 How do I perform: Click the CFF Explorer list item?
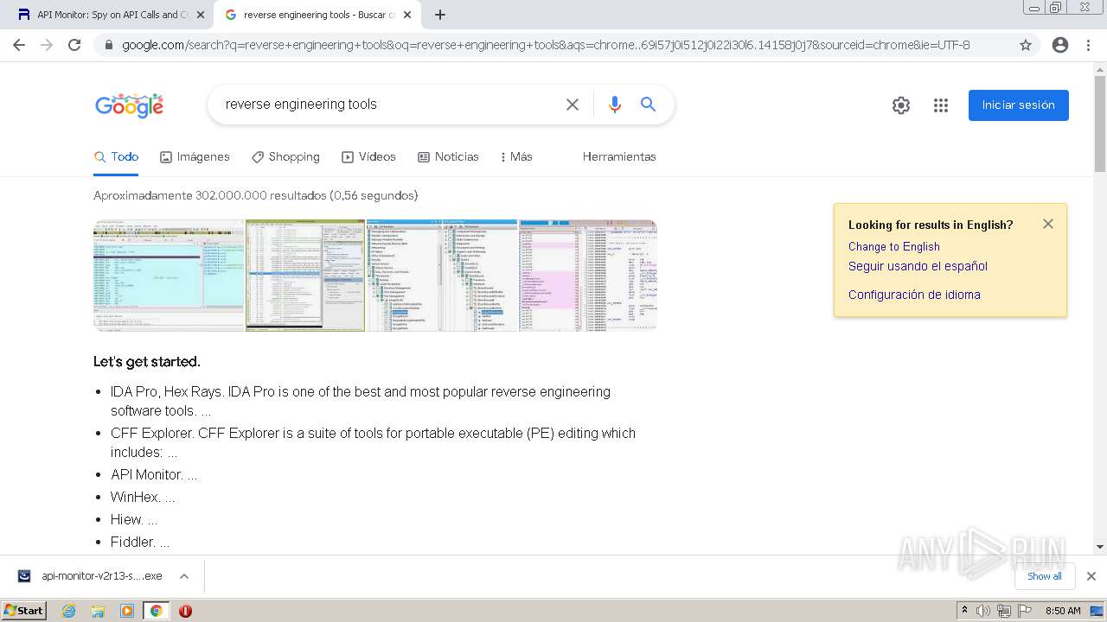[x=373, y=442]
